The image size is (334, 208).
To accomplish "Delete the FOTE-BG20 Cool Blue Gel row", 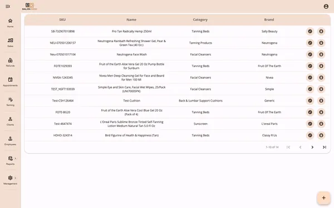I will point(321,112).
